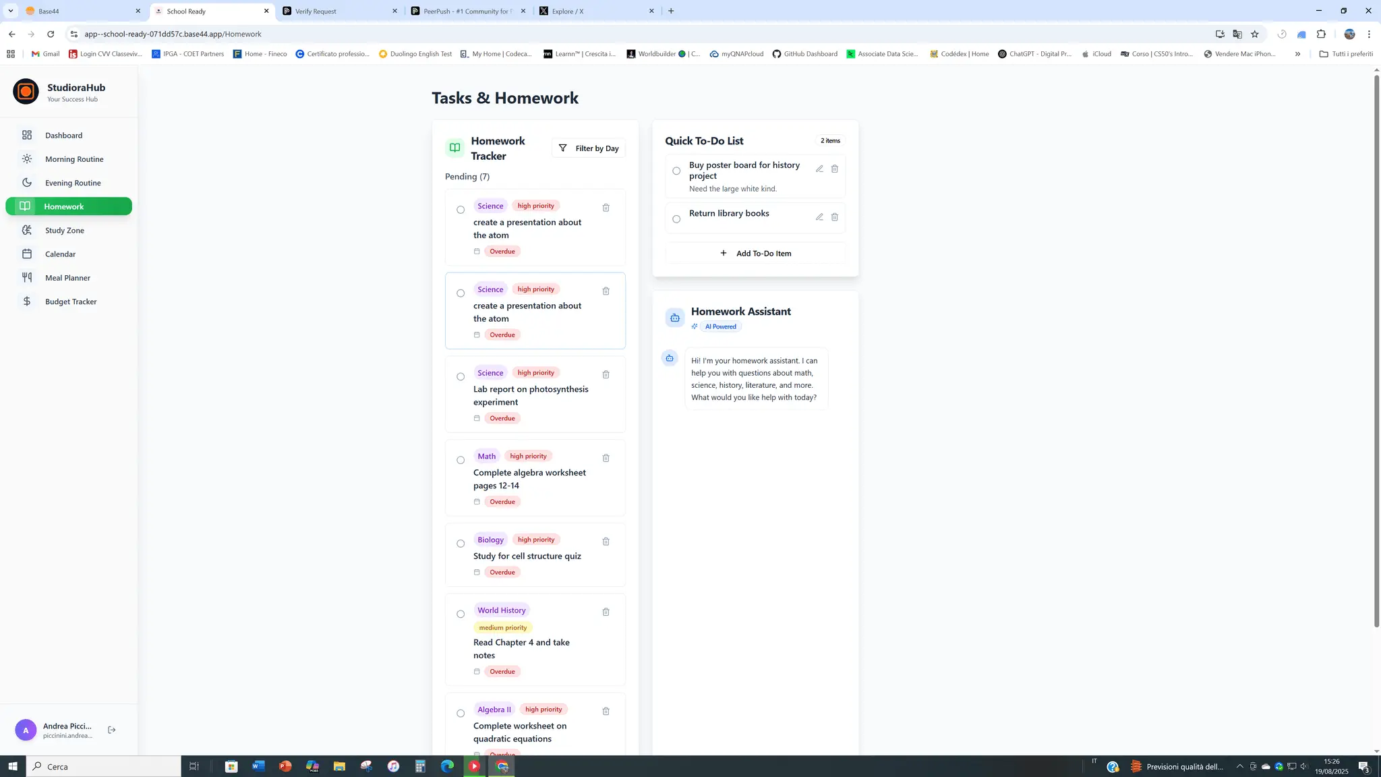Click the Andrea Picci user profile
This screenshot has height=777, width=1381.
pos(54,730)
